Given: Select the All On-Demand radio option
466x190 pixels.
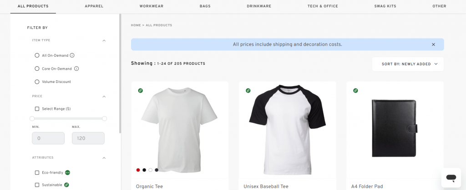Looking at the screenshot, I should point(37,55).
